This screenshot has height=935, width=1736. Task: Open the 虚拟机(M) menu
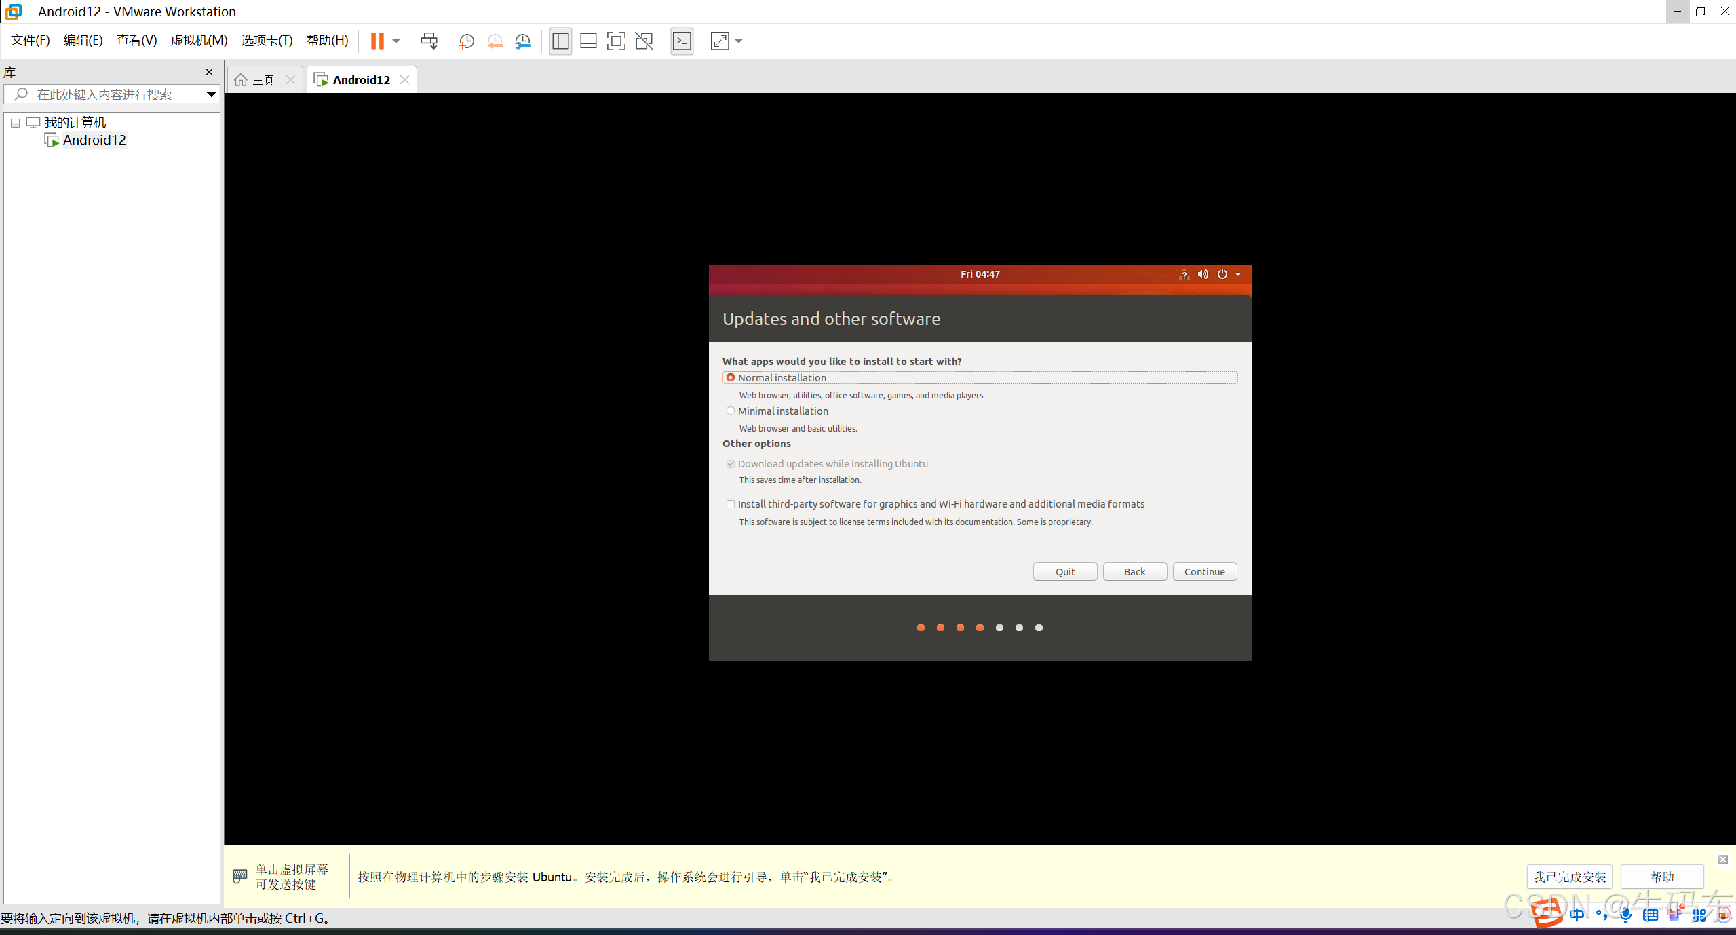[199, 41]
